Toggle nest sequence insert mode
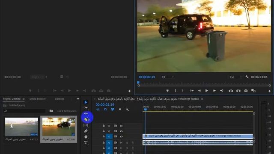Screen dimensions: 274x154 point(98,110)
